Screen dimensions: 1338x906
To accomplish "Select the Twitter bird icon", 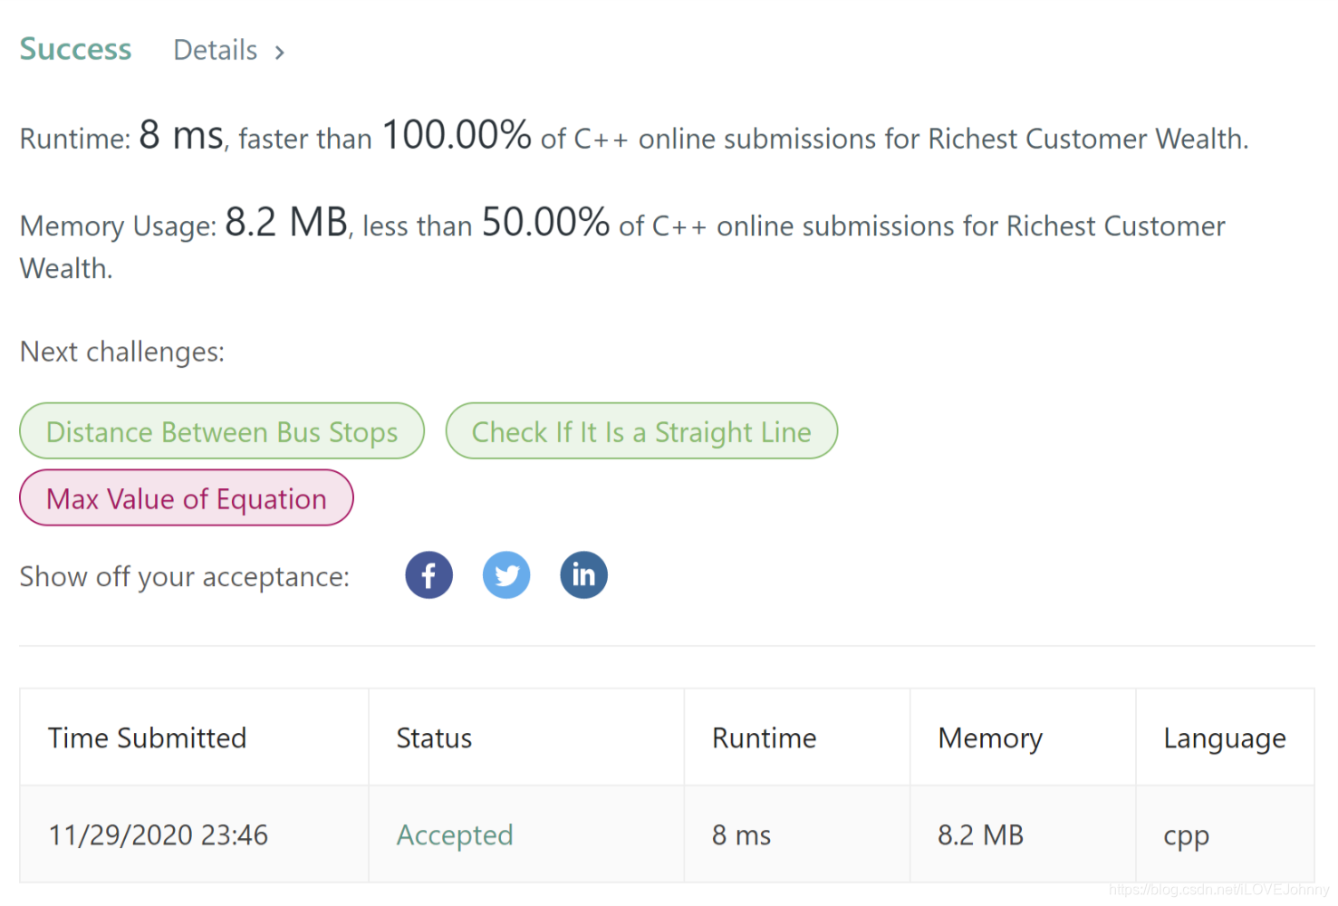I will 506,574.
